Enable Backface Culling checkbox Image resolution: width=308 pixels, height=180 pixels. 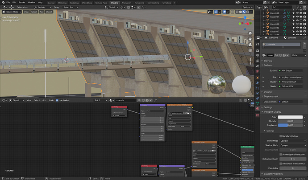point(280,136)
